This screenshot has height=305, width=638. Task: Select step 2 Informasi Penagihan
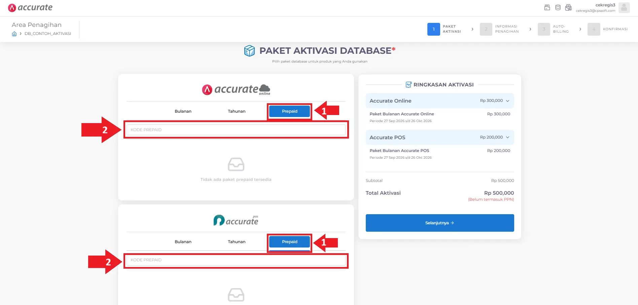pos(500,29)
